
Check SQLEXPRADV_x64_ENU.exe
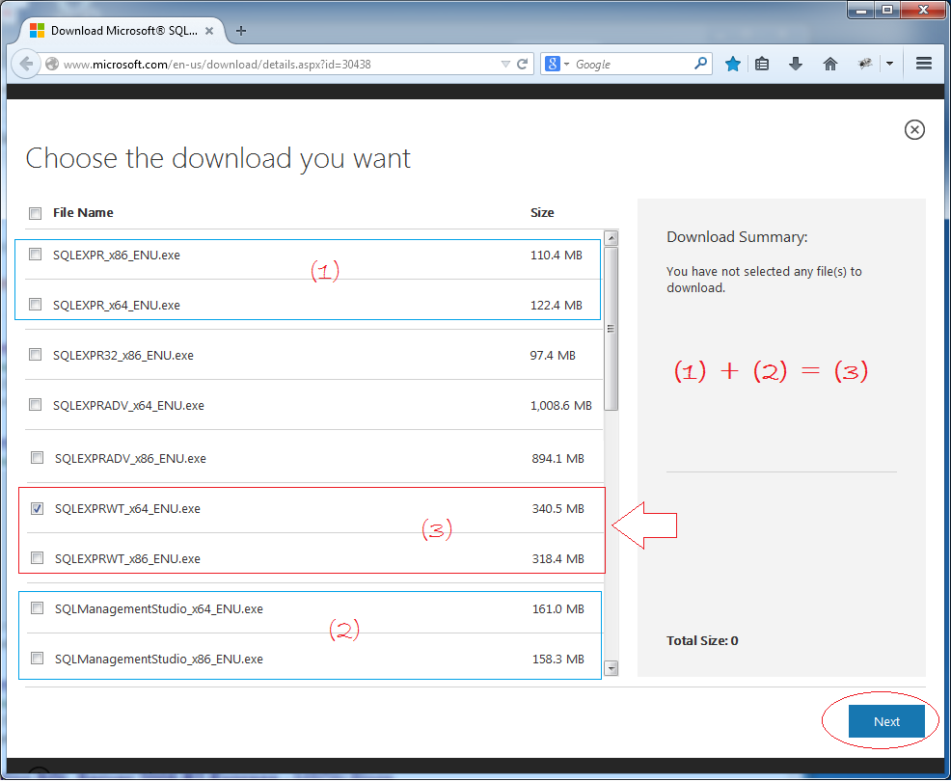35,404
